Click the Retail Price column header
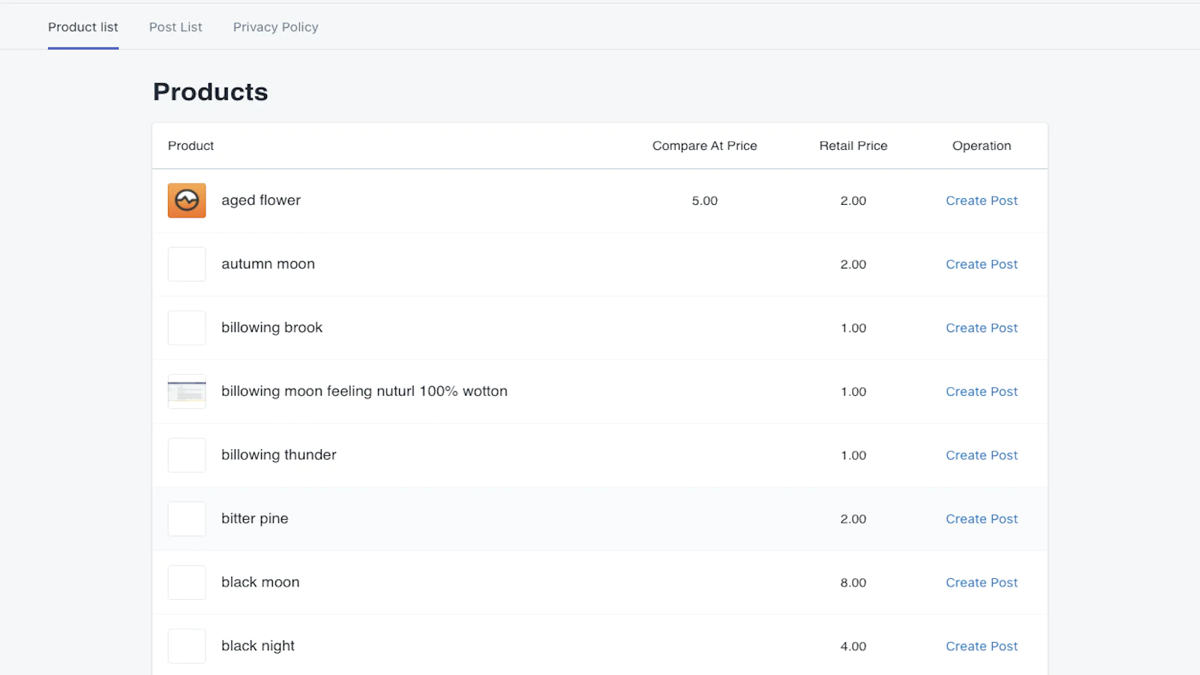This screenshot has width=1200, height=675. point(853,145)
